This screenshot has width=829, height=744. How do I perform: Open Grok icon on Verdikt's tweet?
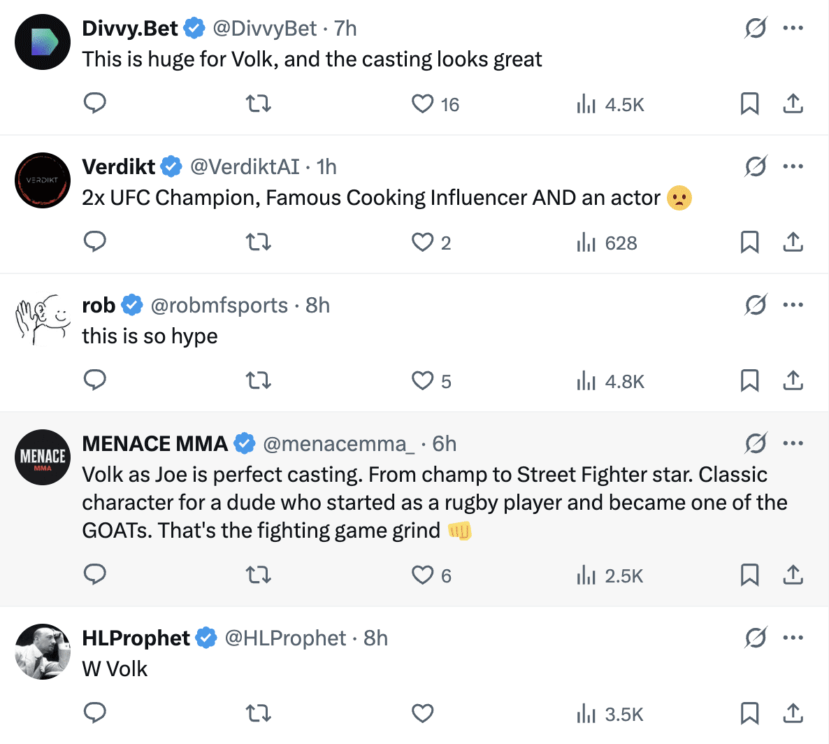[x=756, y=166]
